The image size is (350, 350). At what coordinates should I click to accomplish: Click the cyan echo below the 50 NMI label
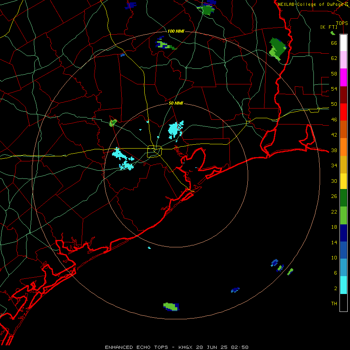point(175,130)
